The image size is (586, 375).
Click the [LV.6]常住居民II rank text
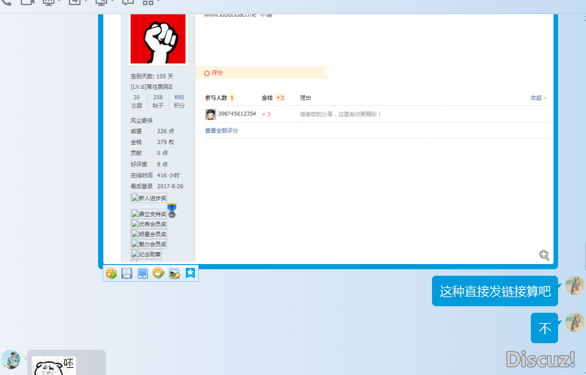click(151, 86)
